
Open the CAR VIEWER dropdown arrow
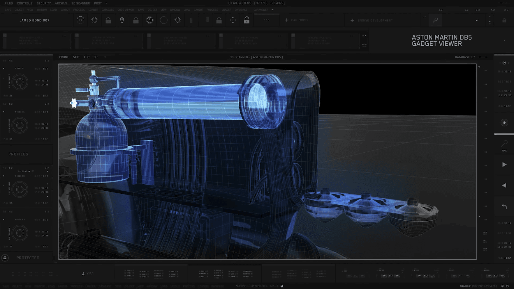click(x=272, y=10)
